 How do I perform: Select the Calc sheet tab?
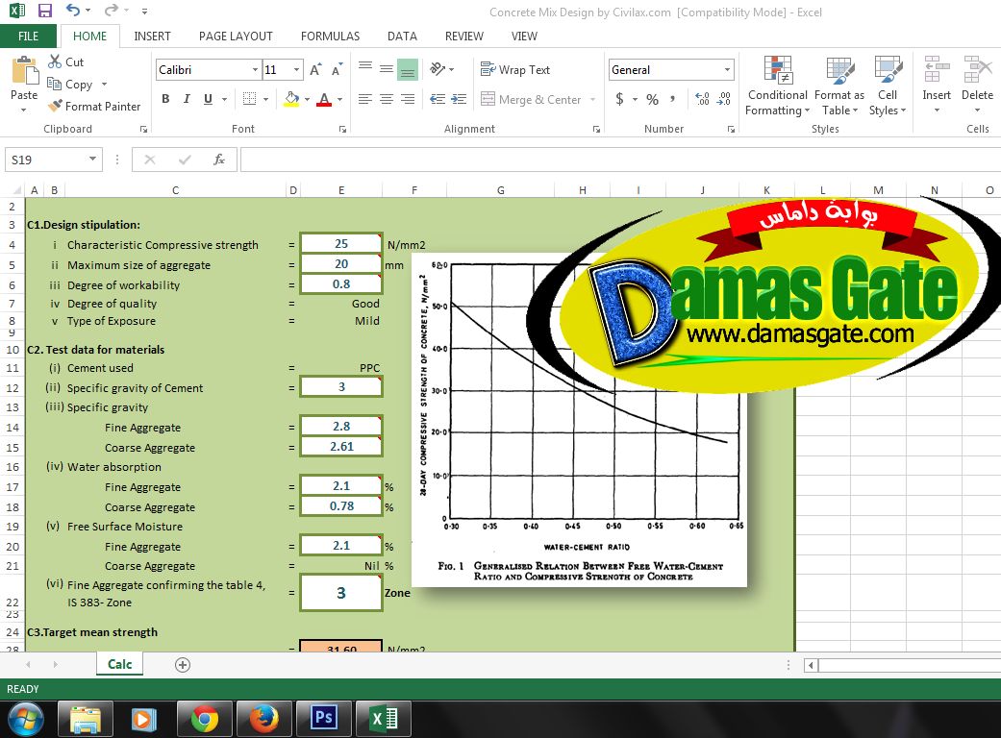coord(120,664)
